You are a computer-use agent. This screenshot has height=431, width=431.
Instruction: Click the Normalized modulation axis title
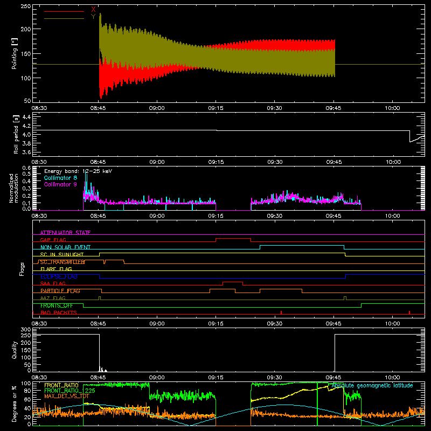coord(13,188)
